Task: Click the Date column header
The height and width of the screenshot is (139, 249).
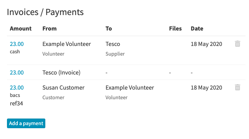Action: [197, 29]
